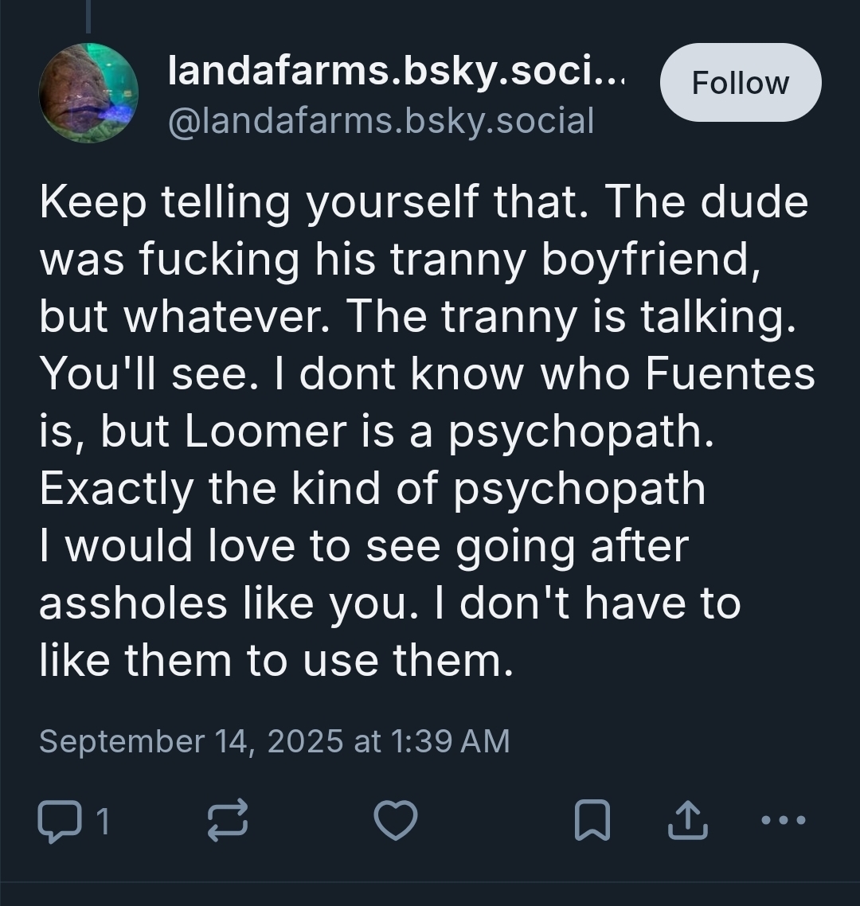Click the repost arrows icon
The height and width of the screenshot is (906, 860).
point(228,822)
